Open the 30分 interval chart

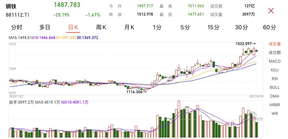click(x=241, y=27)
